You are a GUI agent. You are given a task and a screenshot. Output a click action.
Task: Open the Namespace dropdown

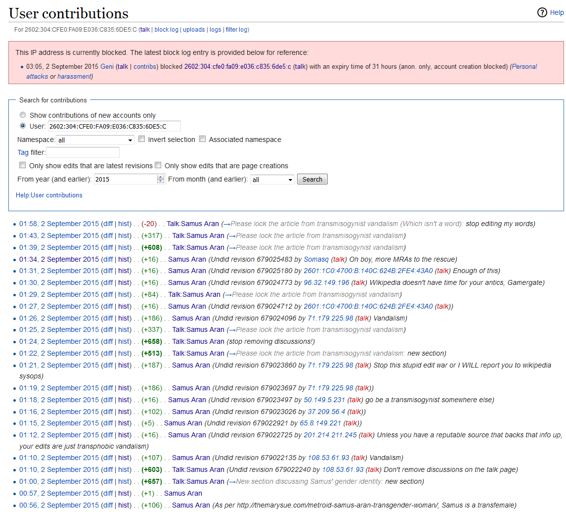click(95, 140)
